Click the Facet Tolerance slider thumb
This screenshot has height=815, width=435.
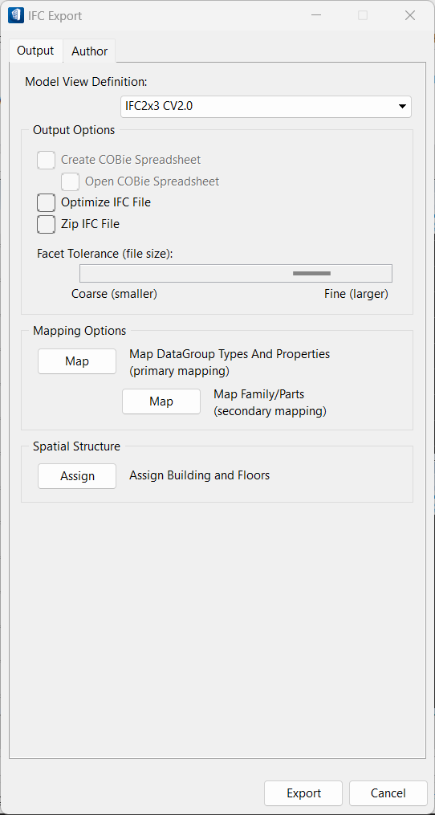312,273
